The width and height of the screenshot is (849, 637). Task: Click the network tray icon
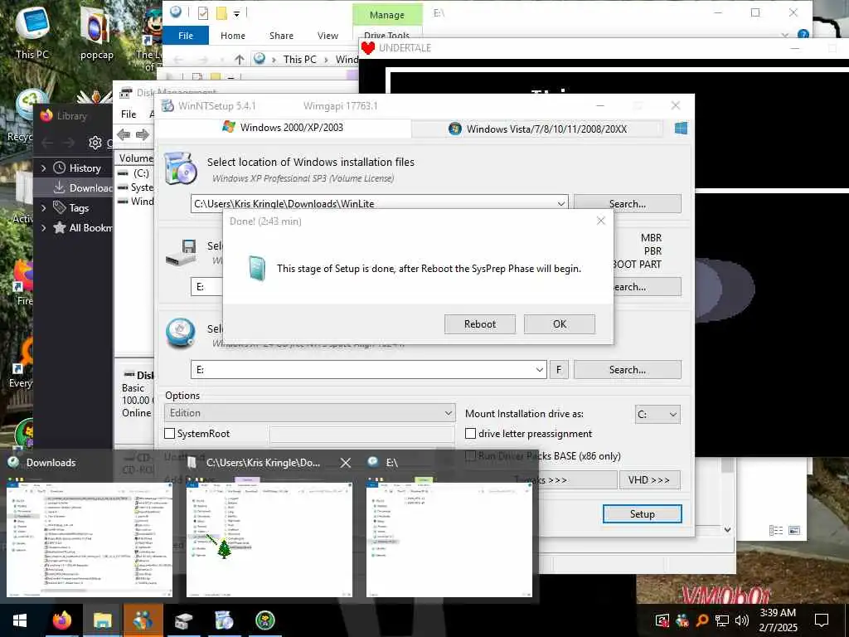pyautogui.click(x=722, y=620)
